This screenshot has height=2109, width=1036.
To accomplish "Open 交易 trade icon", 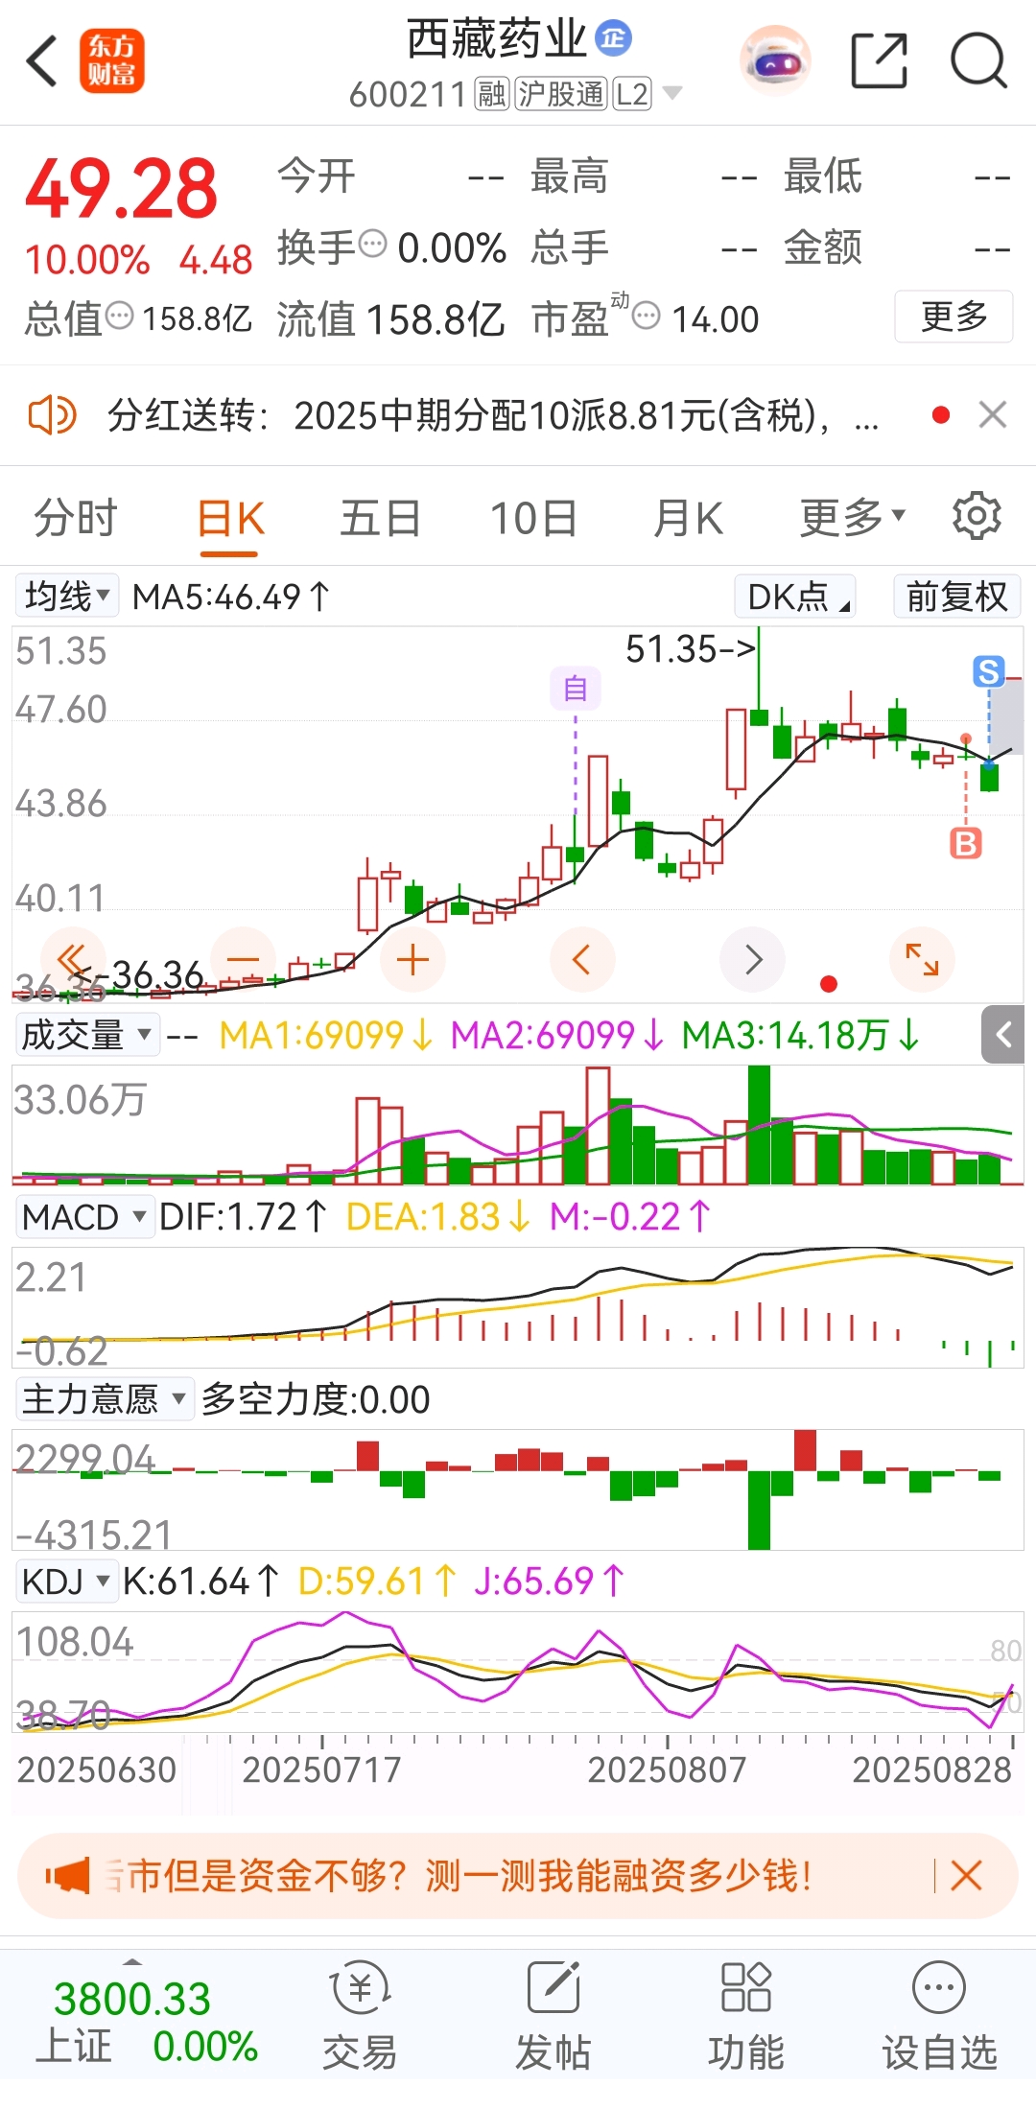I will (360, 2014).
